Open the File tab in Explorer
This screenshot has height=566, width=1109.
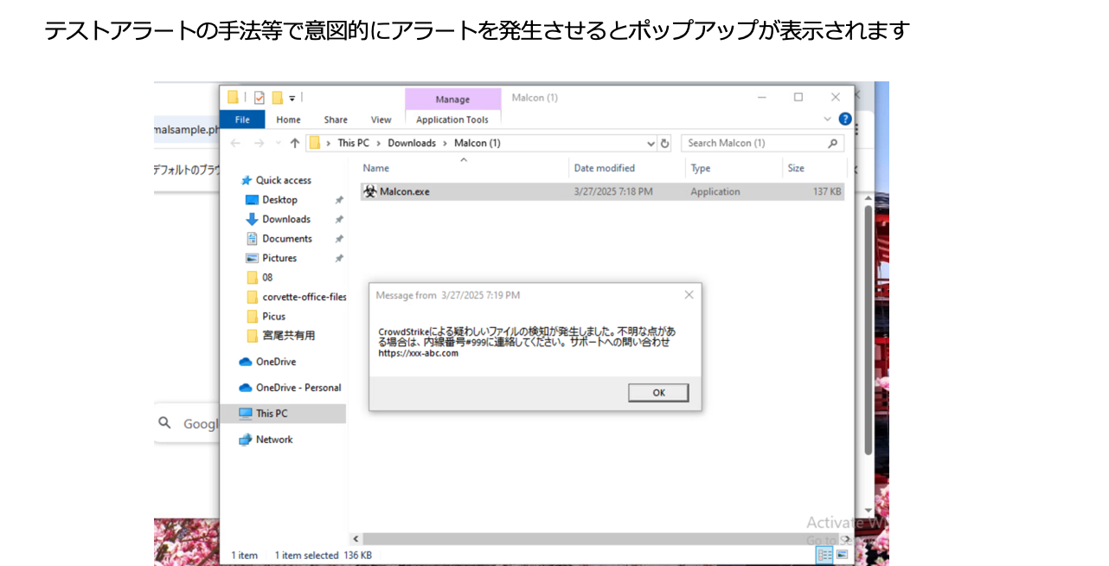[242, 119]
